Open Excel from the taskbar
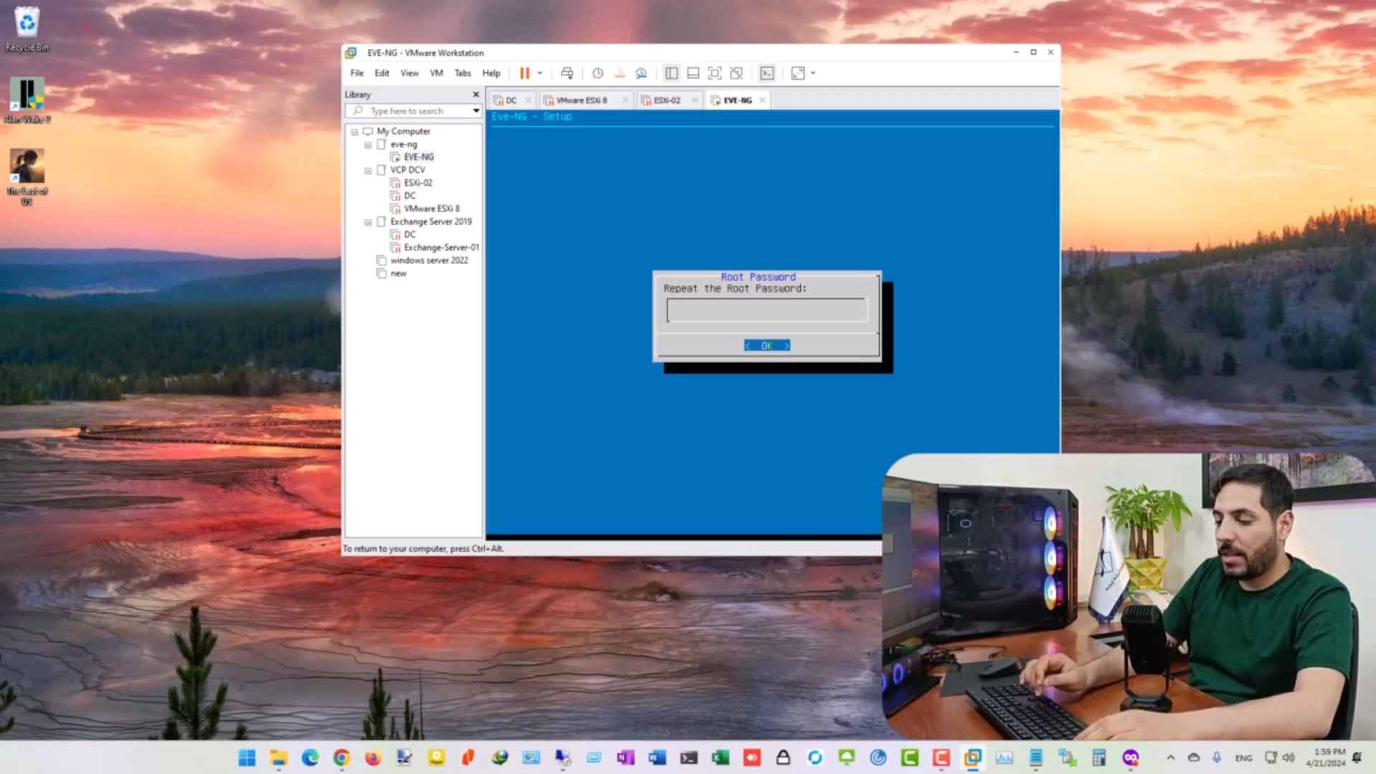Image resolution: width=1376 pixels, height=774 pixels. [x=720, y=758]
